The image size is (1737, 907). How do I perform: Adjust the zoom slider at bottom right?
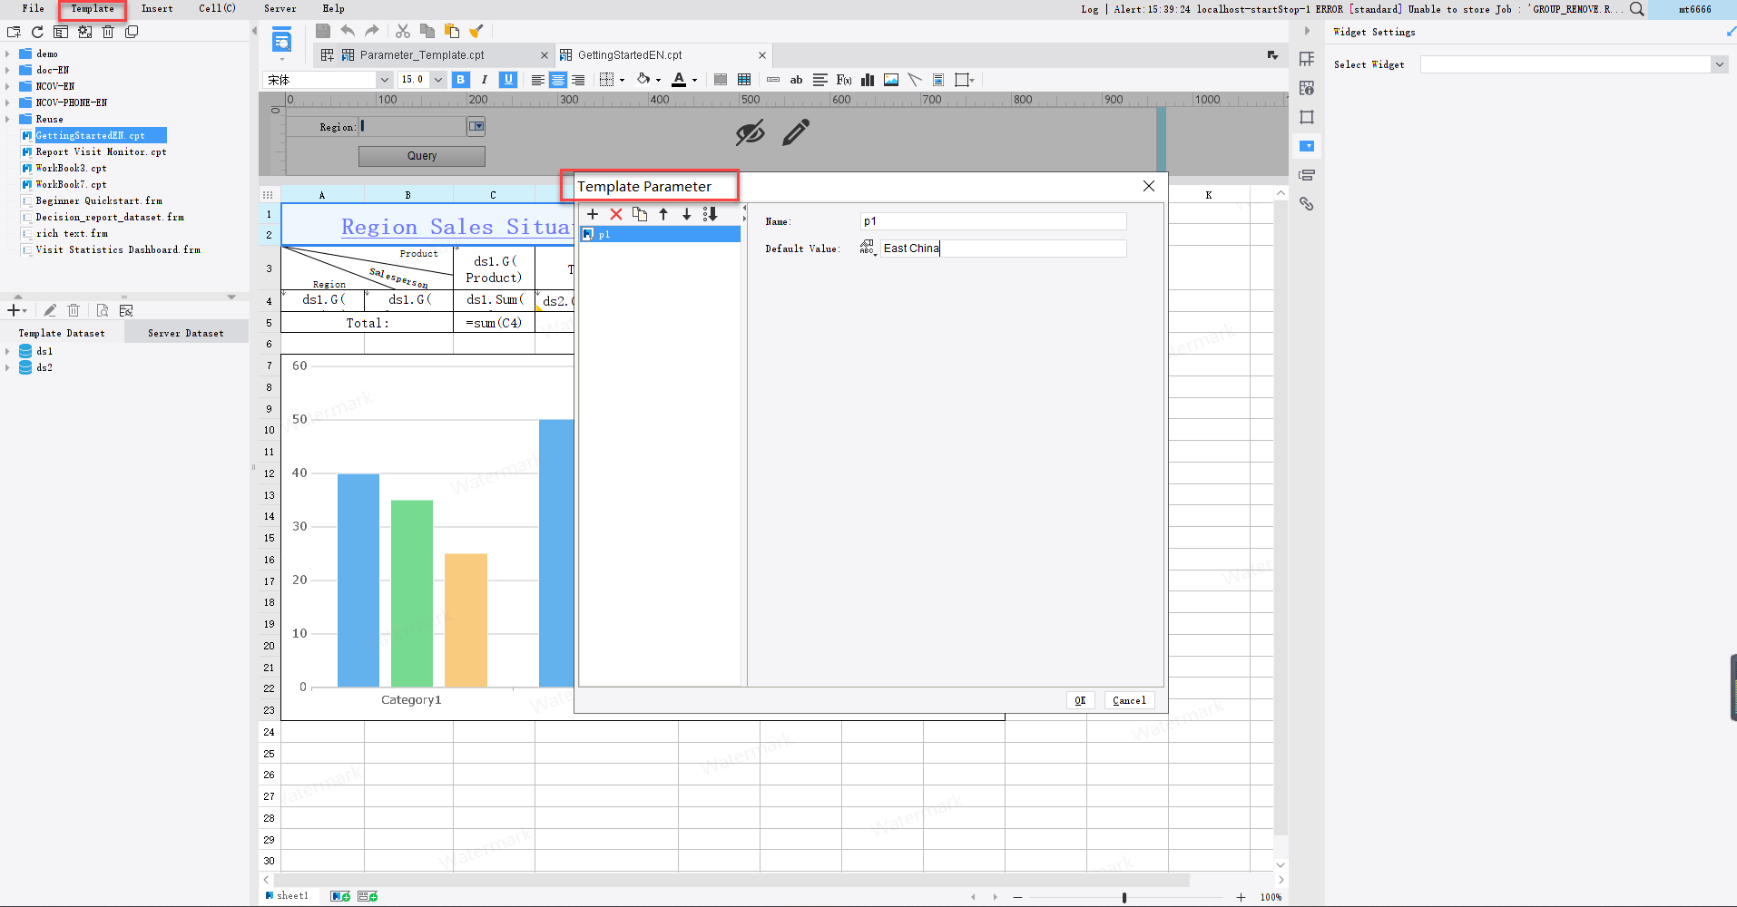(1123, 897)
